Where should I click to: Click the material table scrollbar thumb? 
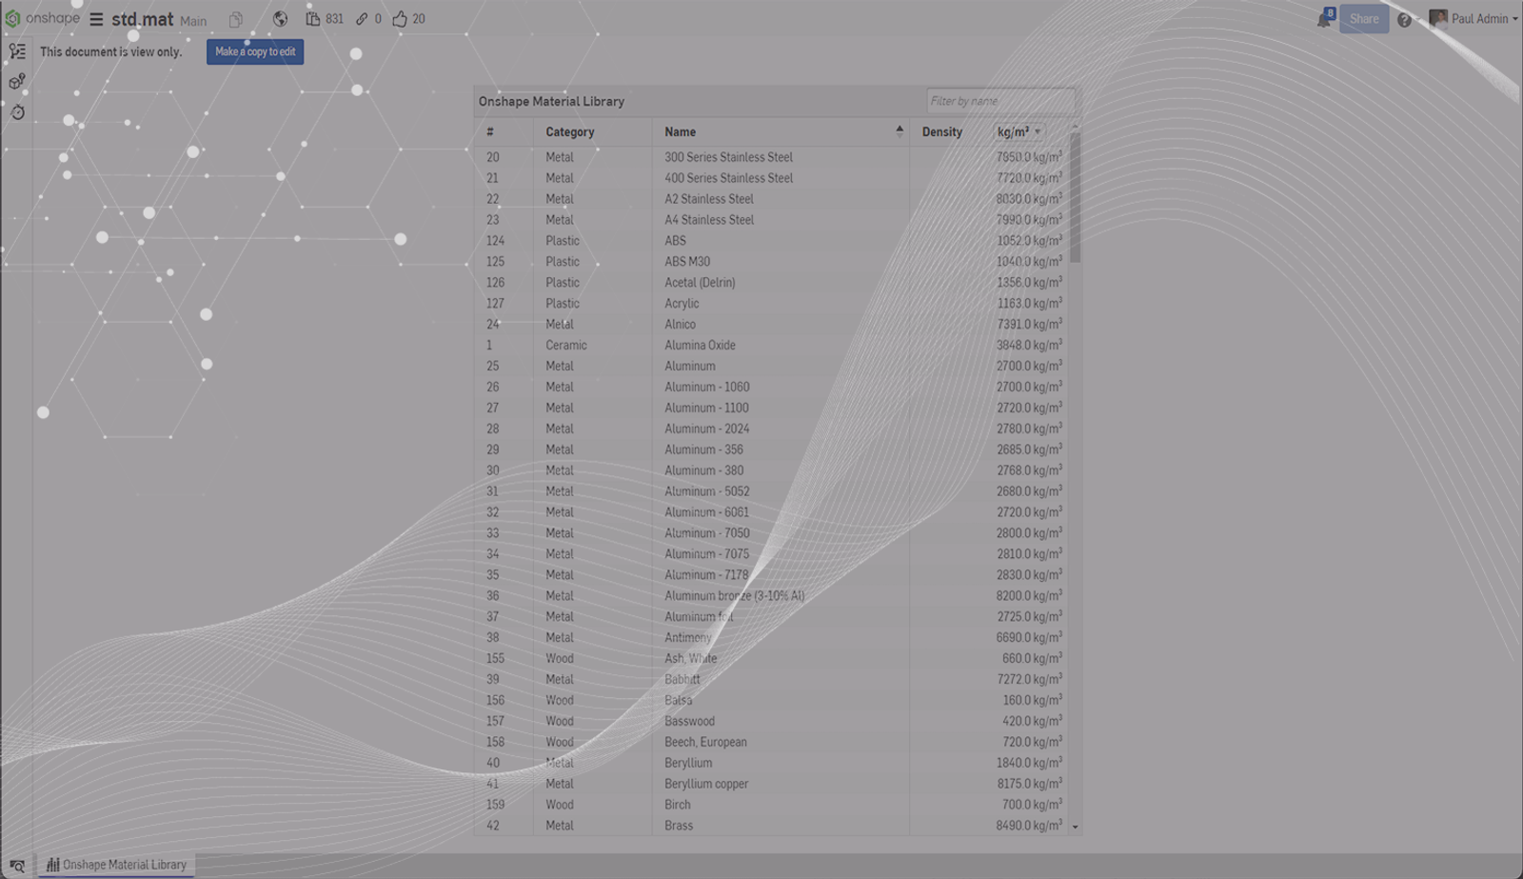pos(1075,196)
